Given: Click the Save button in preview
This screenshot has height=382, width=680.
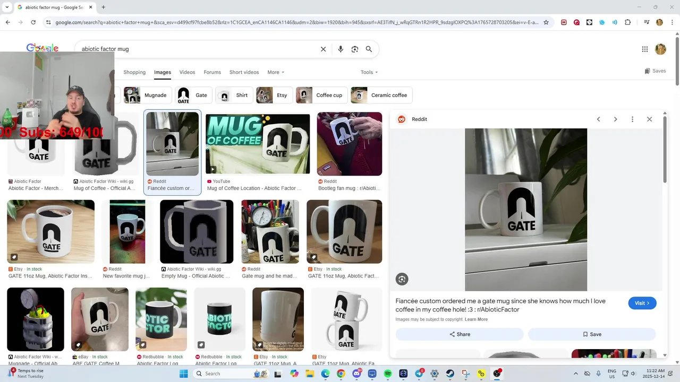Looking at the screenshot, I should 592,334.
